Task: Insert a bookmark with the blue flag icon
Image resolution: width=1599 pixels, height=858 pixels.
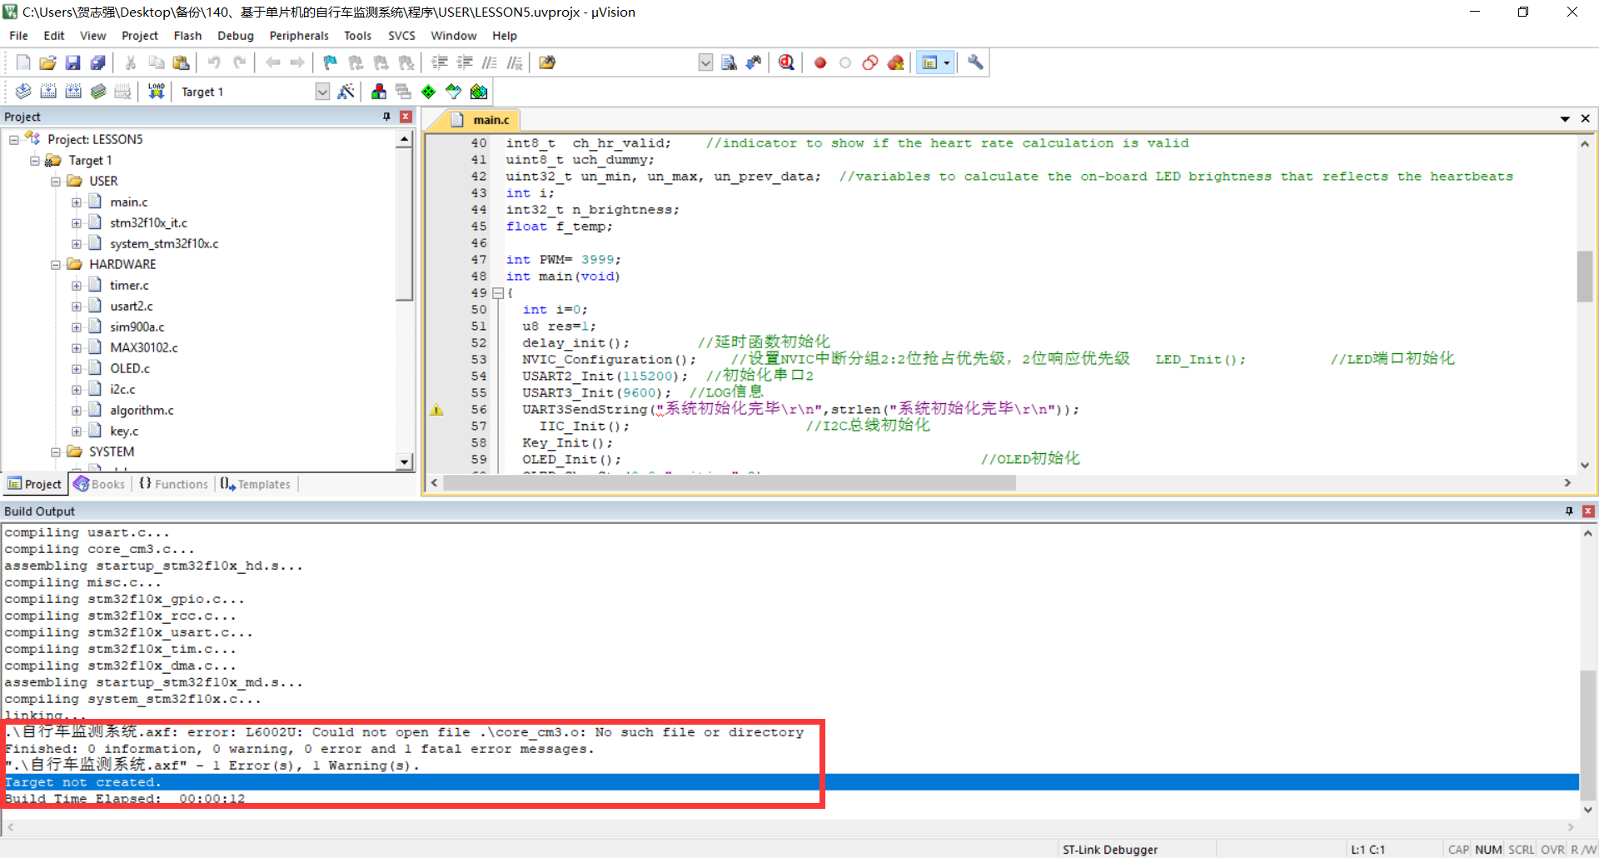Action: (331, 62)
